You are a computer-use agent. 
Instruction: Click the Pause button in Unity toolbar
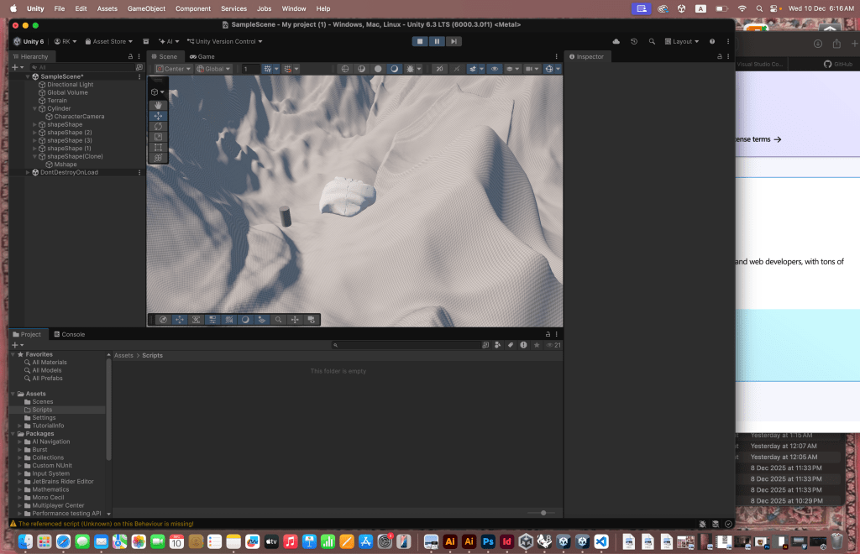pyautogui.click(x=437, y=41)
